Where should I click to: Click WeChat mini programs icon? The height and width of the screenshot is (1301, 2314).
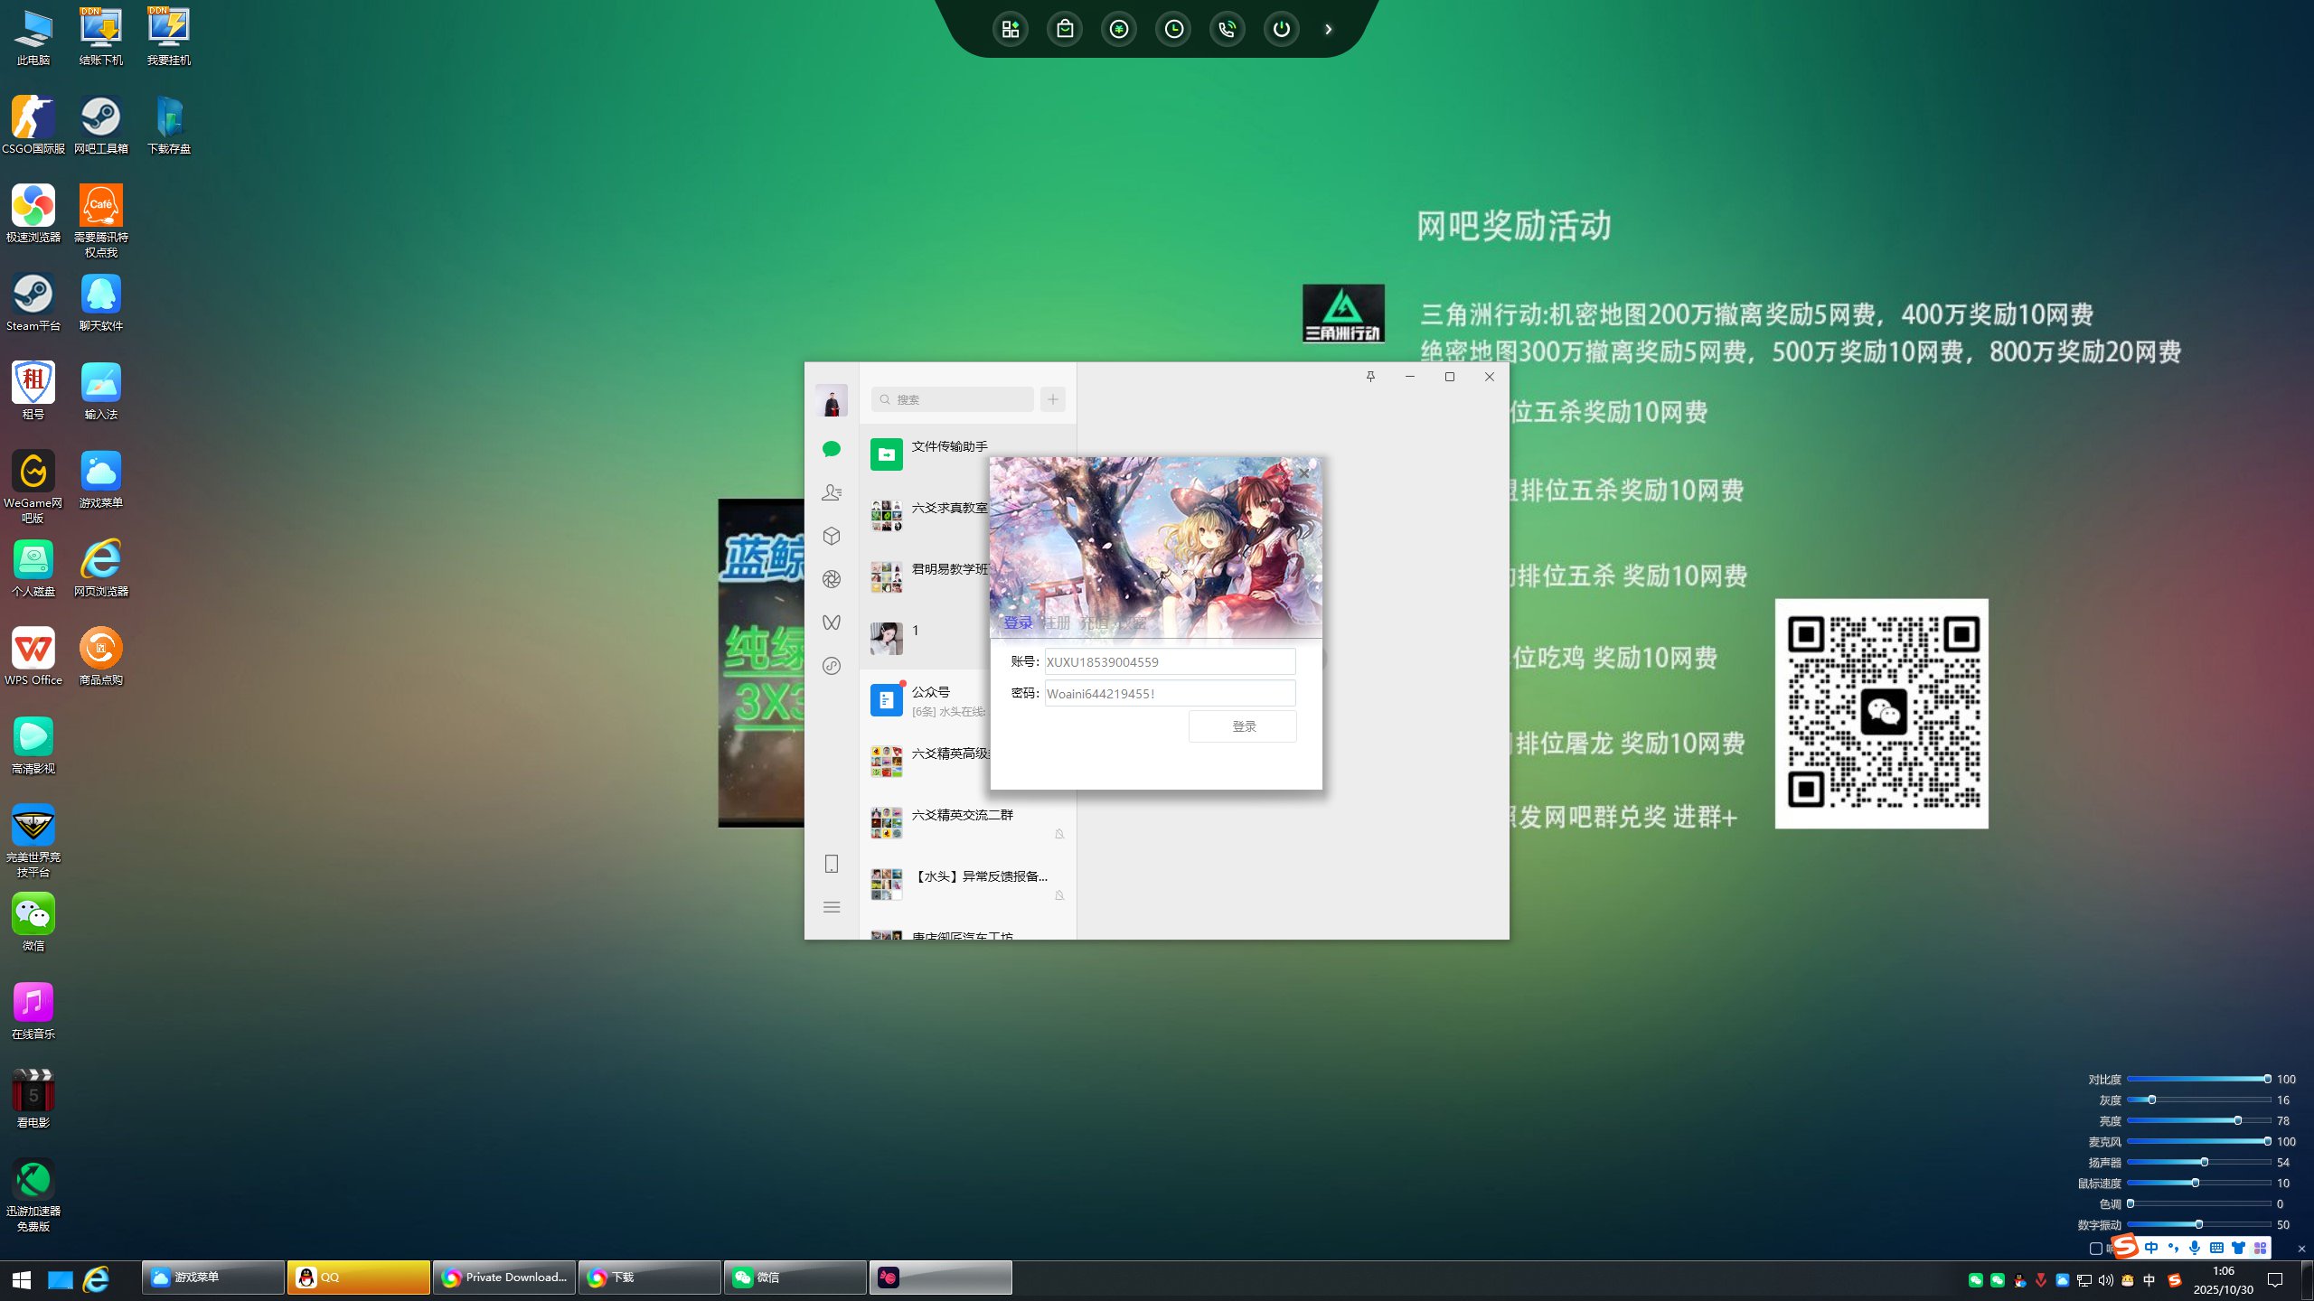click(832, 666)
